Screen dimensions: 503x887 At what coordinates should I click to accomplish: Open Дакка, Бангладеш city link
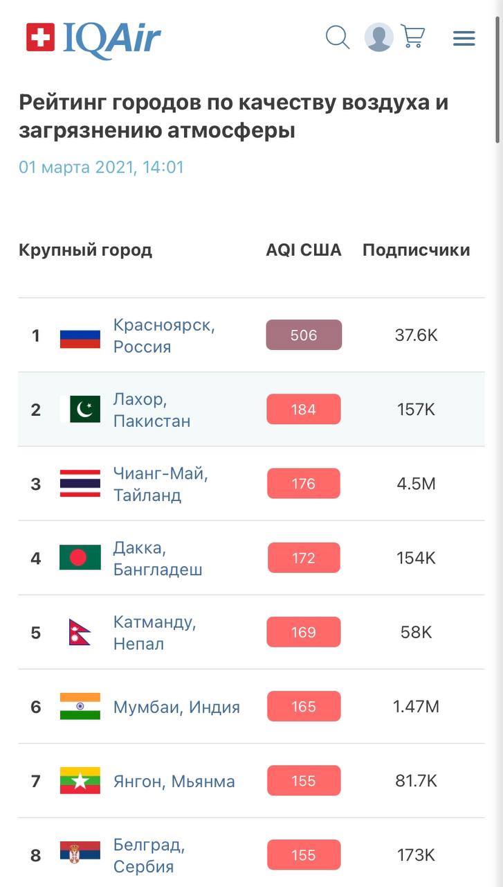tap(158, 559)
